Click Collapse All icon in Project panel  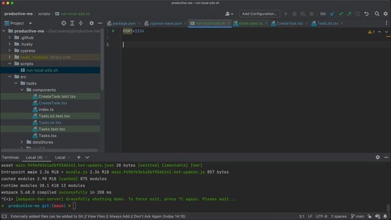pos(81,23)
